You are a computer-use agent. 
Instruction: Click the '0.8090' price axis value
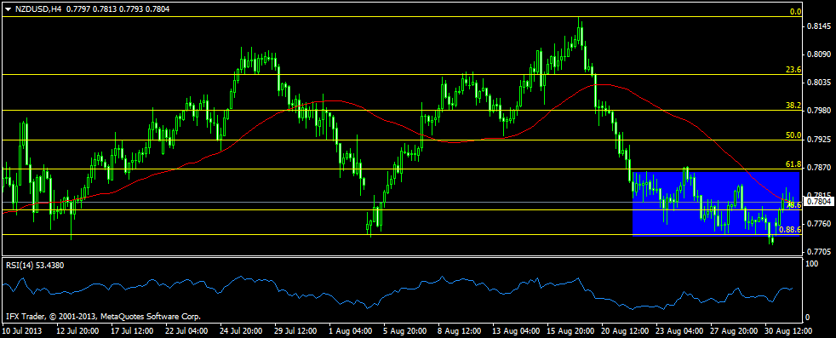click(x=820, y=54)
